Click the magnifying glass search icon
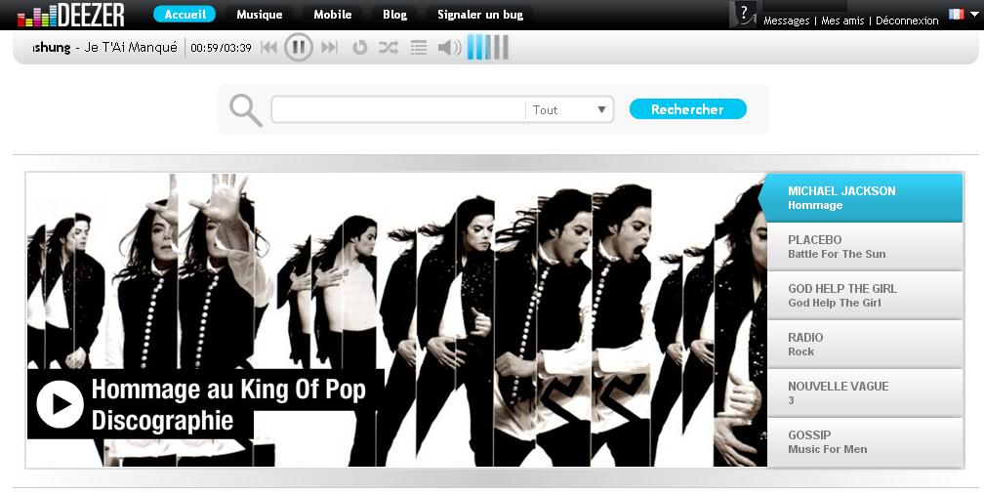The image size is (984, 494). point(245,110)
